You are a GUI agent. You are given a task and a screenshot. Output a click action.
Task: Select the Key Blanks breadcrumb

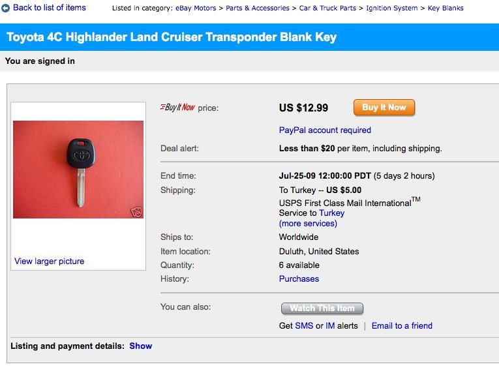coord(446,8)
